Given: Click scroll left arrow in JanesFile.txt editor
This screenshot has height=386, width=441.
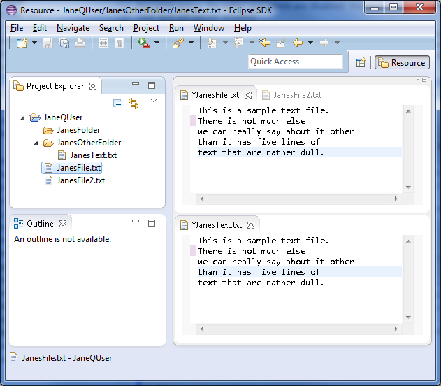Looking at the screenshot, I should tap(202, 199).
